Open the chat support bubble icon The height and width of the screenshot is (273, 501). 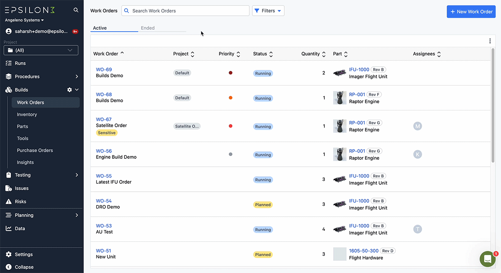pos(487,259)
